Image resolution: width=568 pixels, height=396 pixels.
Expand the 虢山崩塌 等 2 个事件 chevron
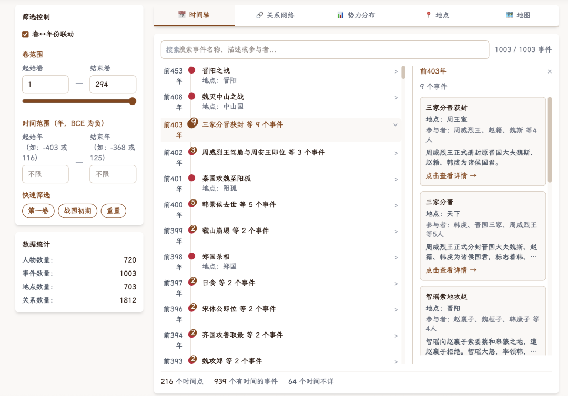pos(396,232)
